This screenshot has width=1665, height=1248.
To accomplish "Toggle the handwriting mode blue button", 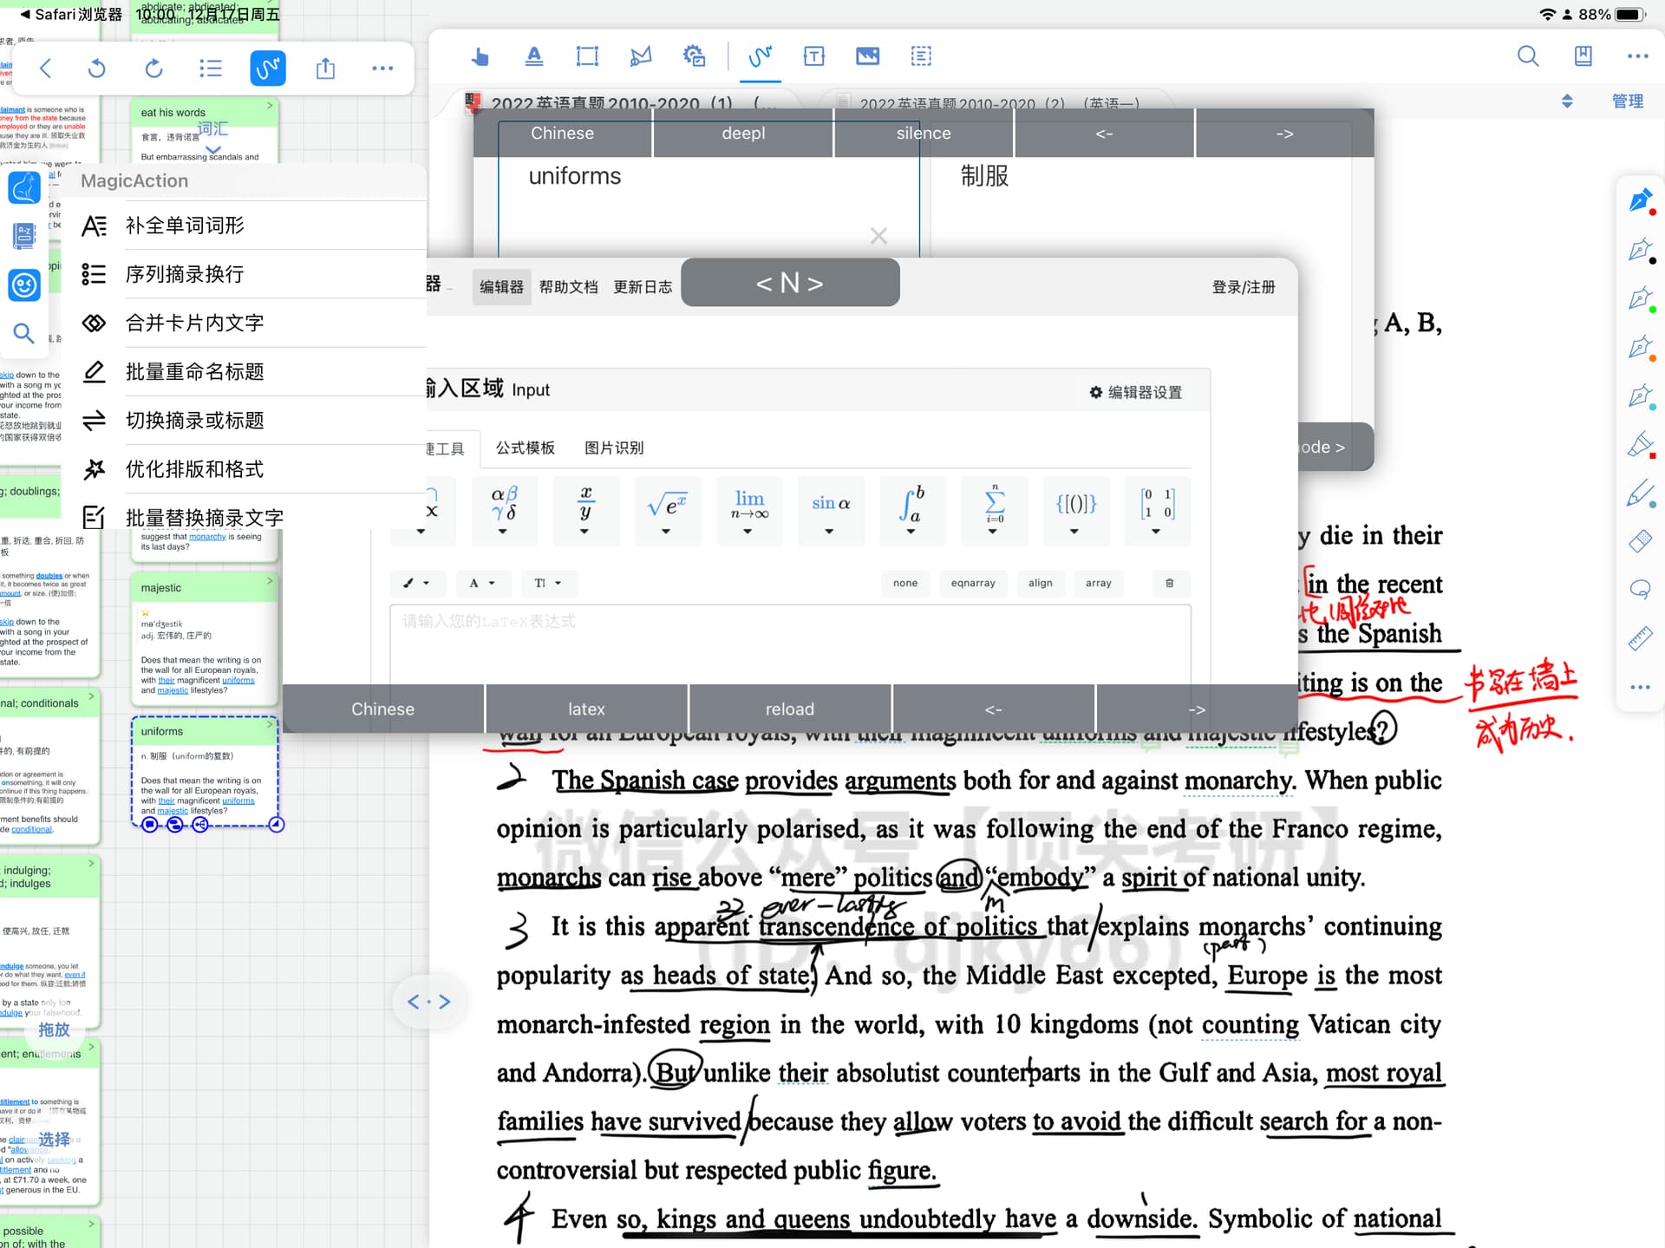I will click(x=268, y=69).
